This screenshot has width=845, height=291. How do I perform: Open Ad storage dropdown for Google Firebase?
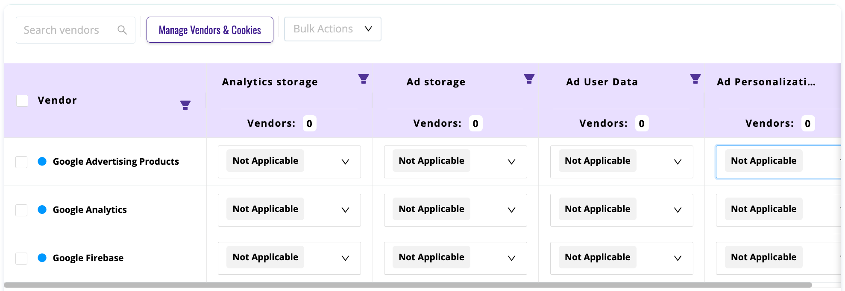tap(455, 258)
